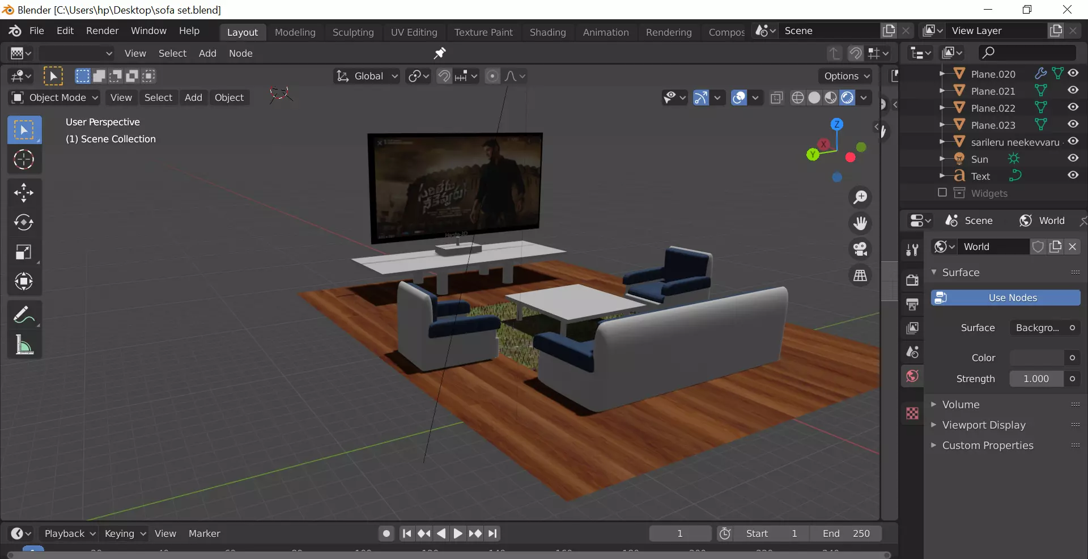Jump to the last frame
This screenshot has width=1088, height=559.
492,533
